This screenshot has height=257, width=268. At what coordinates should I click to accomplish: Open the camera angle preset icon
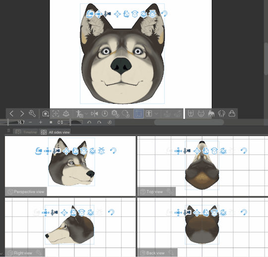(x=46, y=114)
